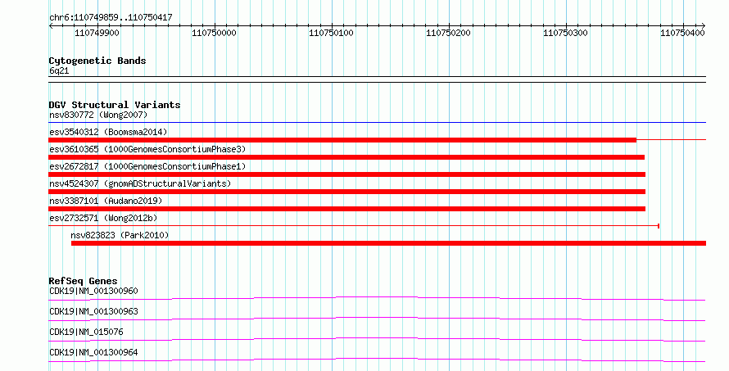Screen dimensions: 729x371
Task: Open variant nsv3387101 (Audano2019) label
Action: click(x=106, y=201)
